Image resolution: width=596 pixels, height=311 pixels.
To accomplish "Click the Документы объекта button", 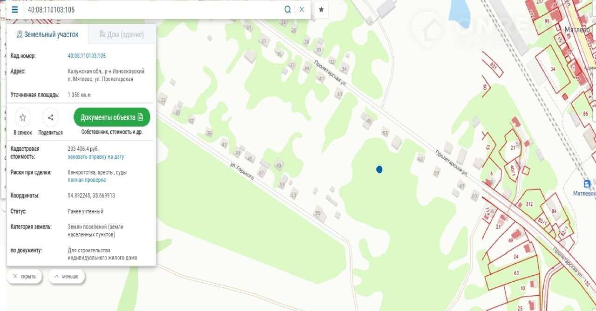I will (x=112, y=117).
